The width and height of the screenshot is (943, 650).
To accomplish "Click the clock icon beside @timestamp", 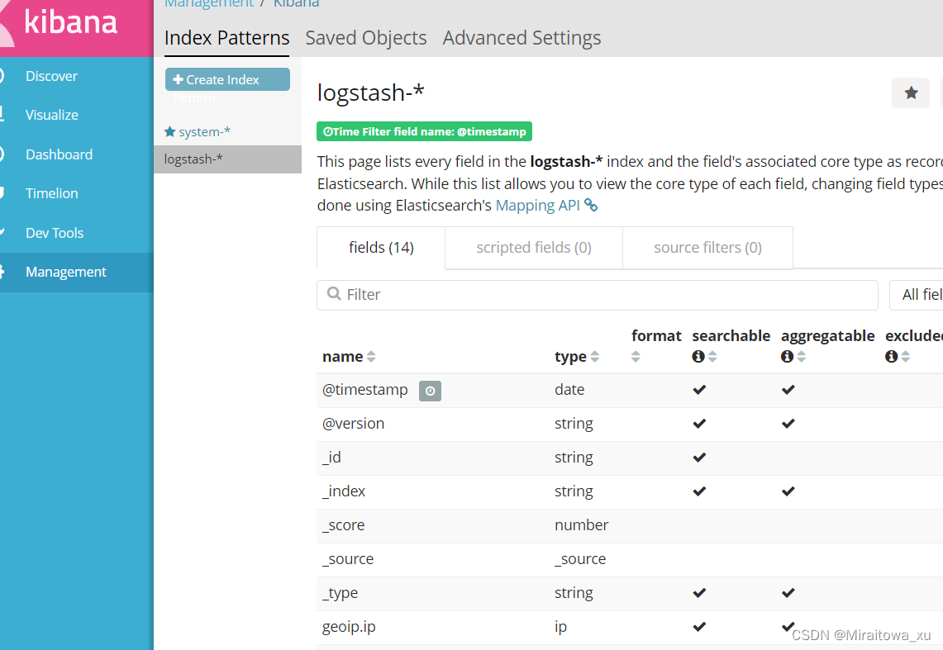I will click(x=430, y=391).
